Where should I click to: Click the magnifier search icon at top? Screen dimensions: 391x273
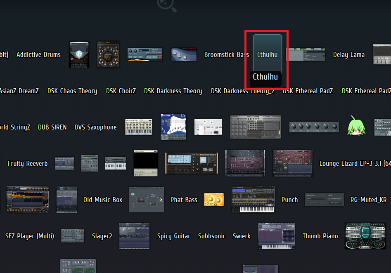pos(166,5)
